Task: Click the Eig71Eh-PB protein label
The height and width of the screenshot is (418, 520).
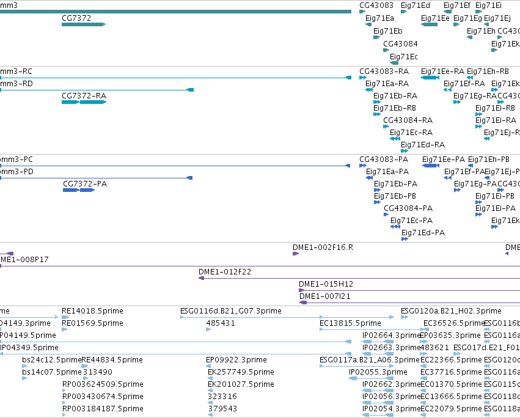Action: pos(488,159)
